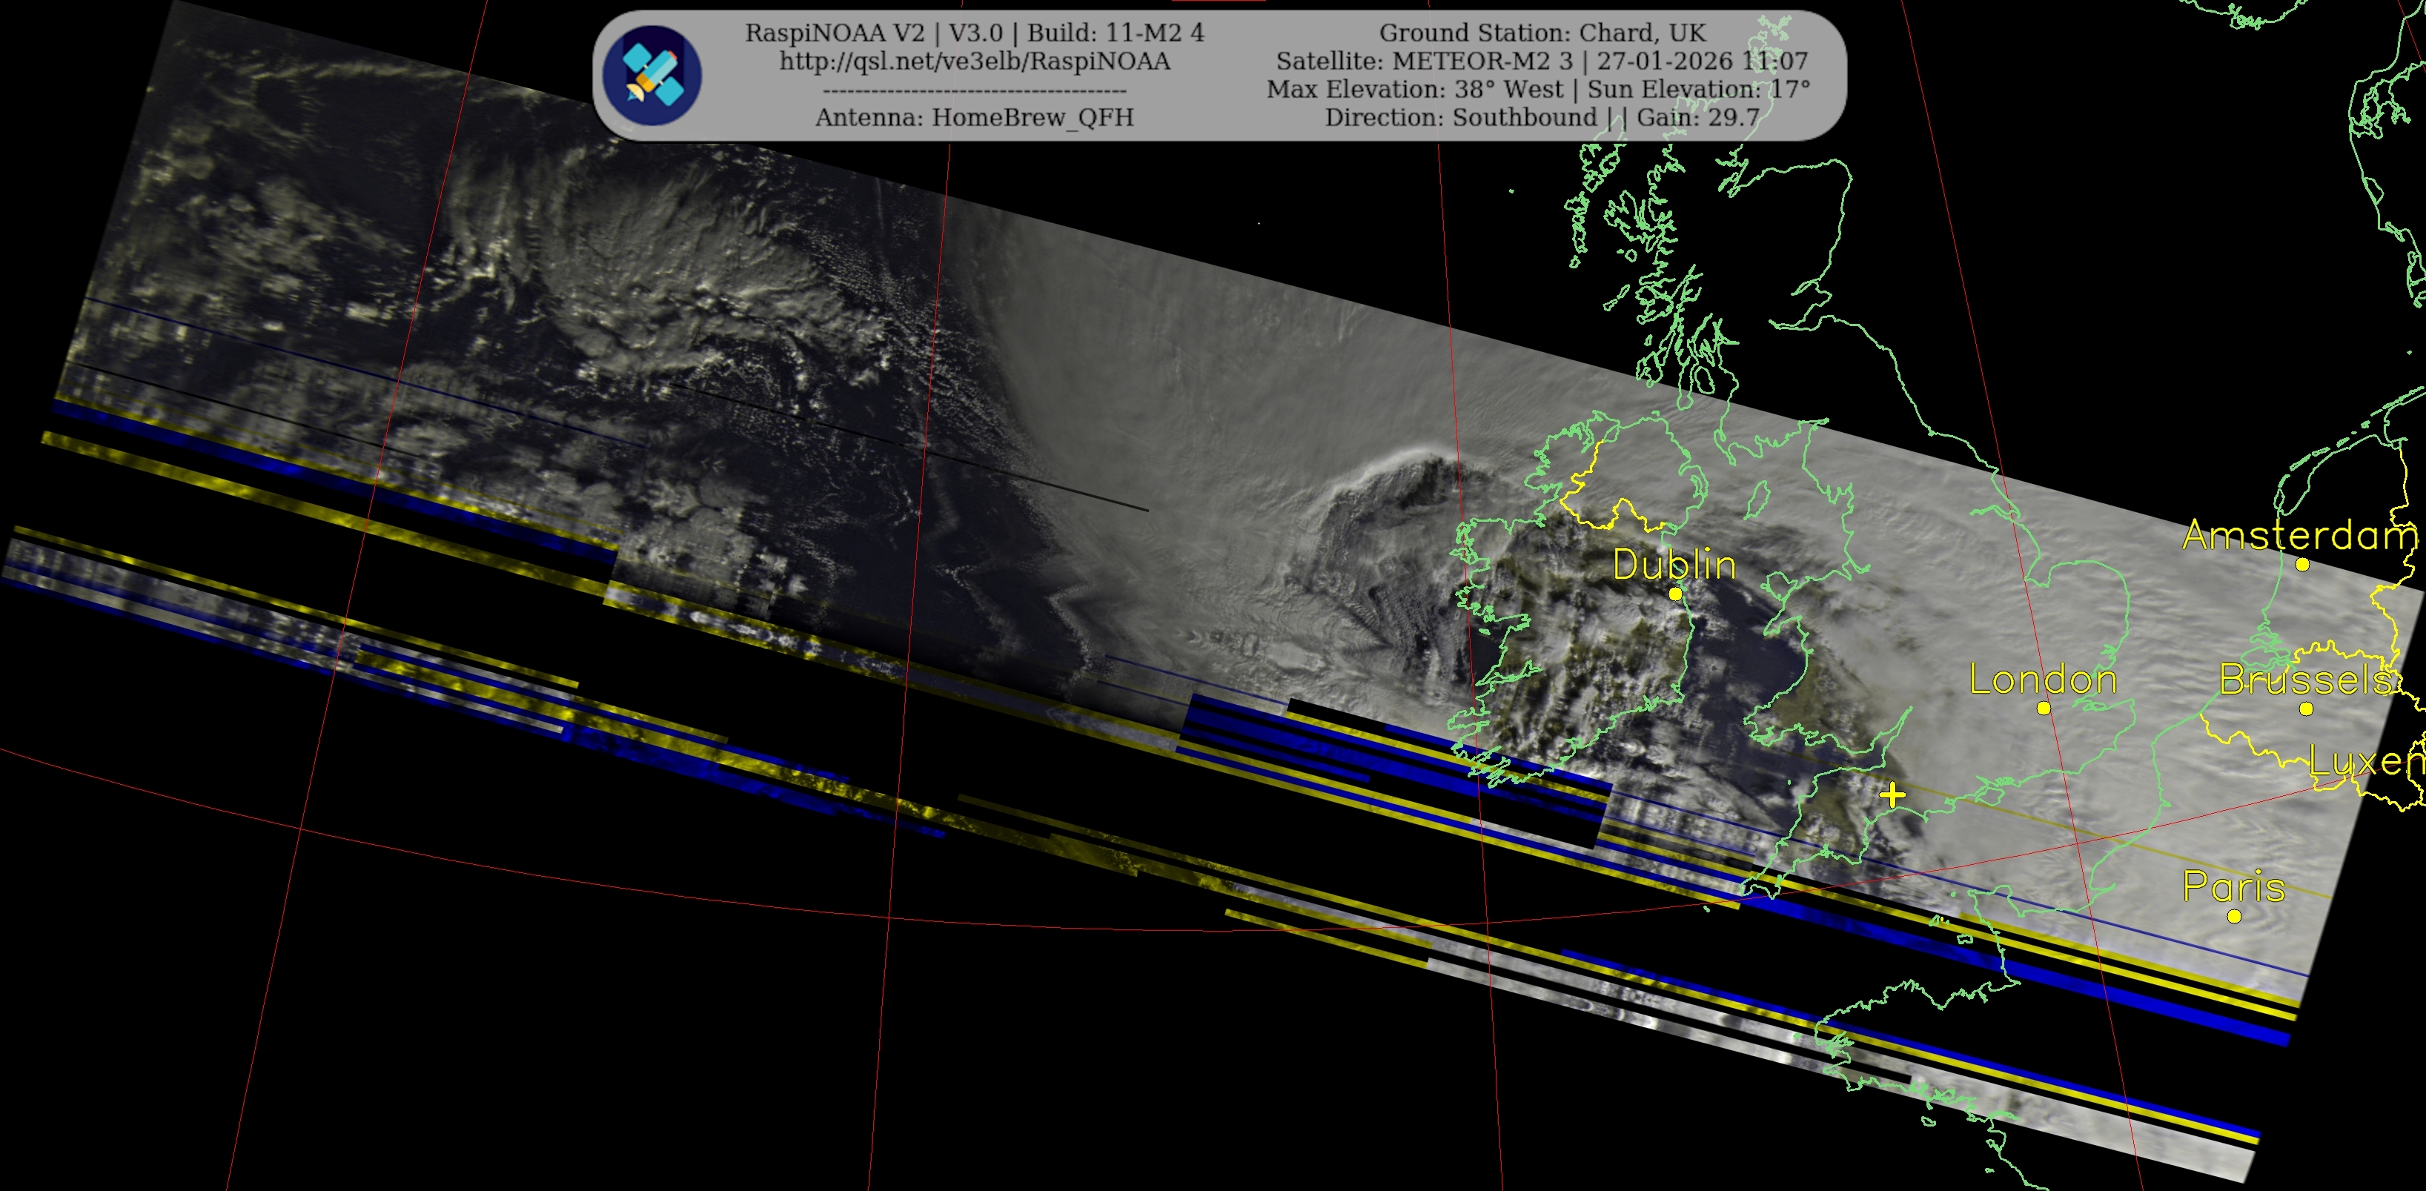
Task: Click the London map label
Action: pos(2042,680)
